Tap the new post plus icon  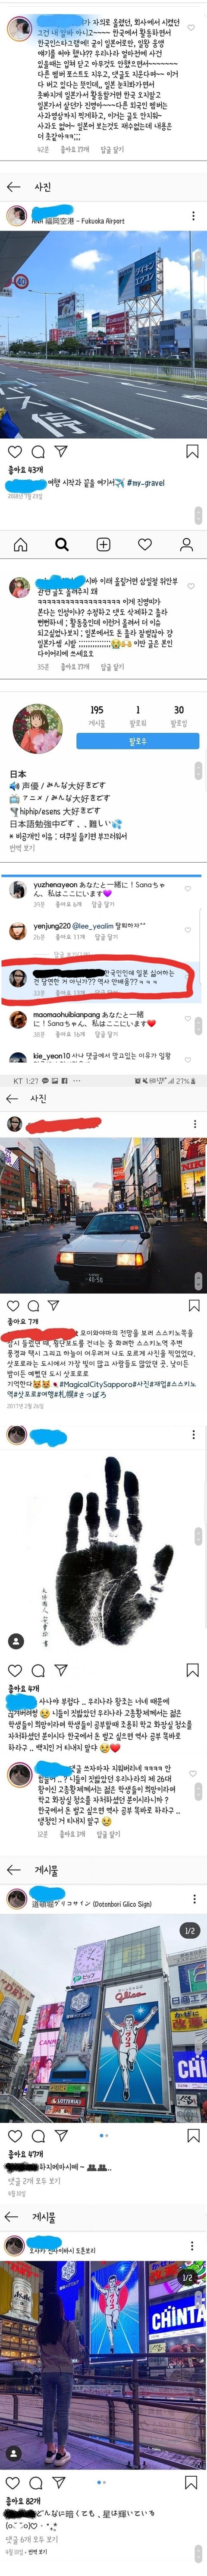[103, 544]
